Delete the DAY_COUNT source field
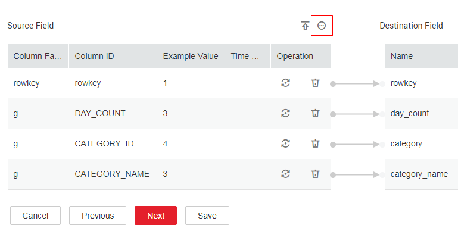Viewport: 458px width, 234px height. pos(315,113)
